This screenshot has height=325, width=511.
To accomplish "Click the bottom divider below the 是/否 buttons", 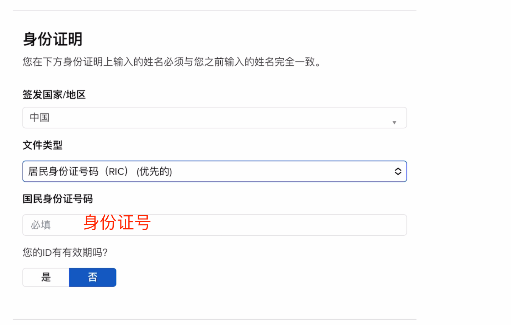I will coord(214,319).
